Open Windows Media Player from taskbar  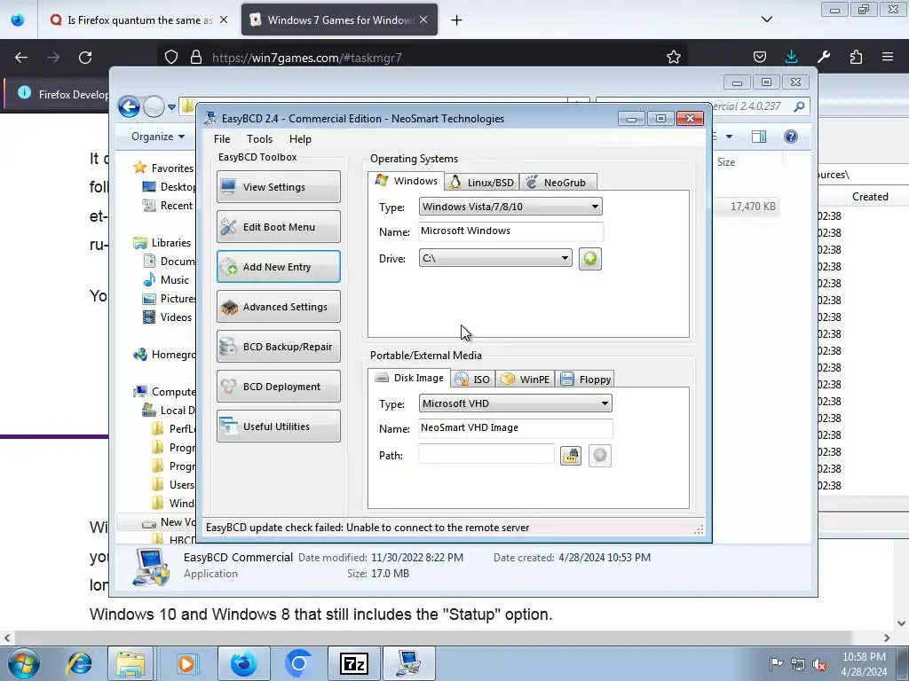click(x=186, y=663)
